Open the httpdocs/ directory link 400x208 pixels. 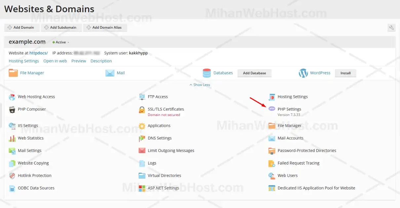tap(38, 52)
